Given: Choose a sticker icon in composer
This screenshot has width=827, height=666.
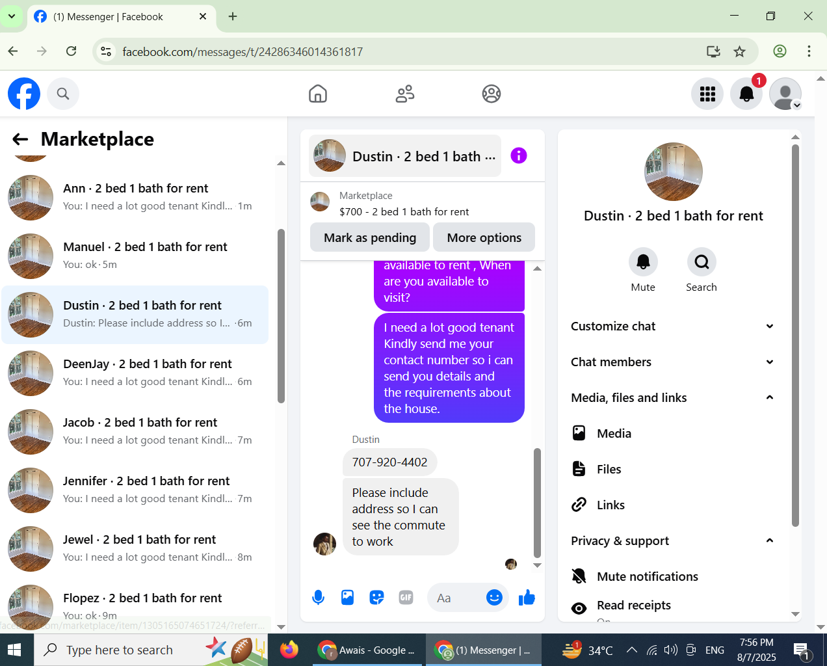Looking at the screenshot, I should click(377, 597).
